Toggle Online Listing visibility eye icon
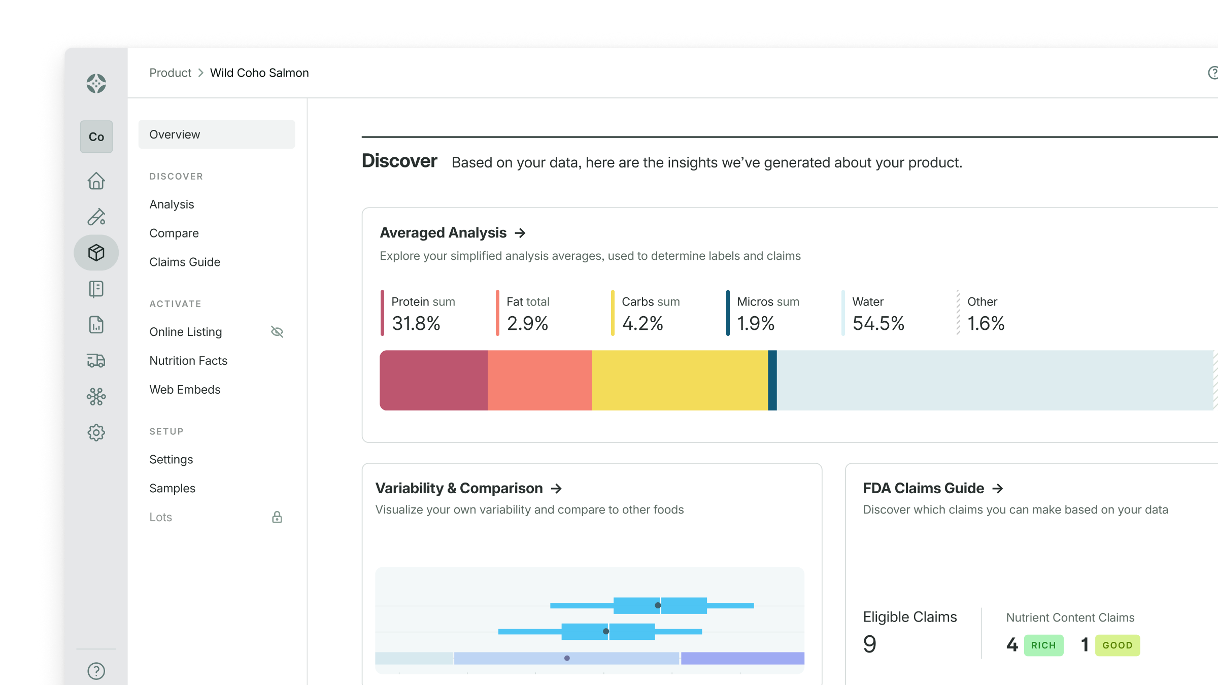 tap(277, 332)
